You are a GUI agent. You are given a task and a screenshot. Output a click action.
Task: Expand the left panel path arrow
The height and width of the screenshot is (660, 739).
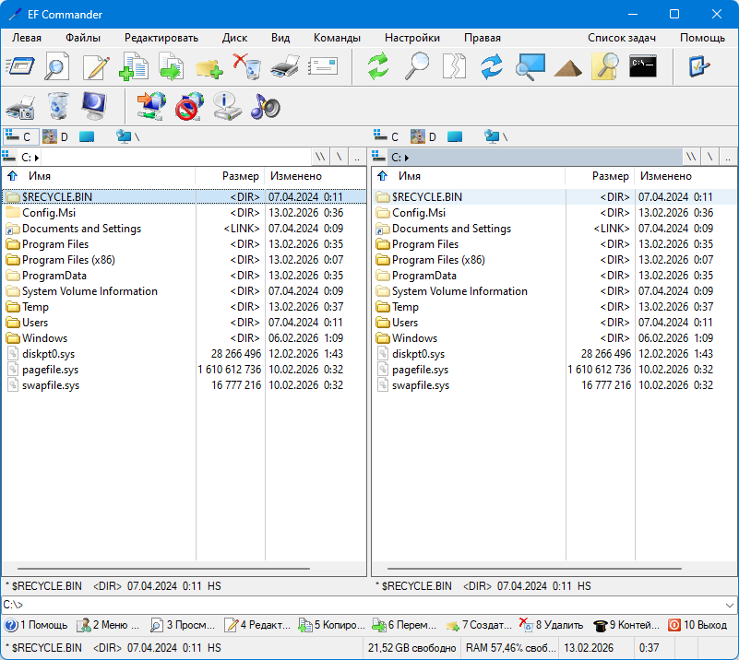pyautogui.click(x=36, y=158)
